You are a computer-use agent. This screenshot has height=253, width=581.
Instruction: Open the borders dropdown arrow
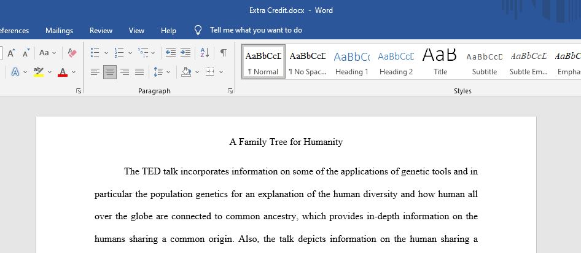221,72
